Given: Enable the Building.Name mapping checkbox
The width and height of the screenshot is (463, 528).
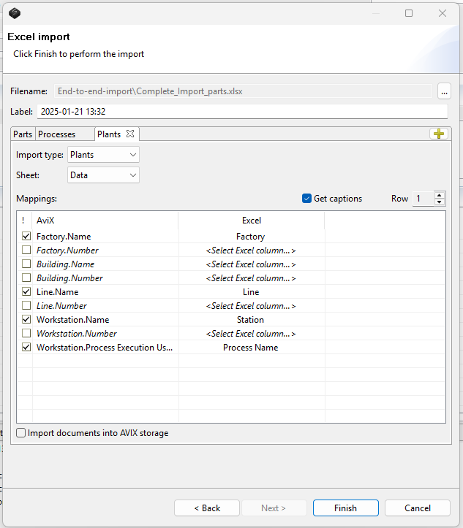Looking at the screenshot, I should pos(26,264).
